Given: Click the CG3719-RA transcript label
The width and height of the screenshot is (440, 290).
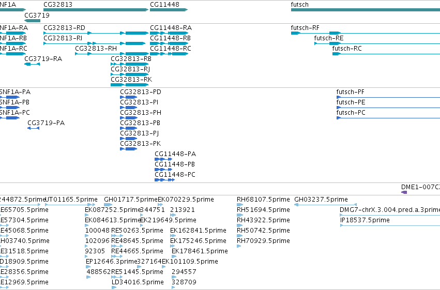Looking at the screenshot, I should pyautogui.click(x=43, y=59).
